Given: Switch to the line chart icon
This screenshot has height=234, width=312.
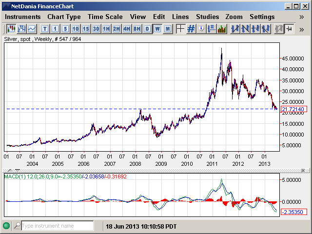Looking at the screenshot, I should click(x=32, y=29).
